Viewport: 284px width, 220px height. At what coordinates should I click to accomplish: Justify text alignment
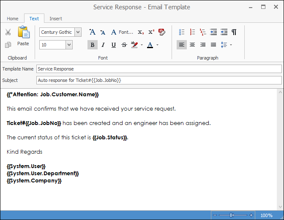pos(213,45)
